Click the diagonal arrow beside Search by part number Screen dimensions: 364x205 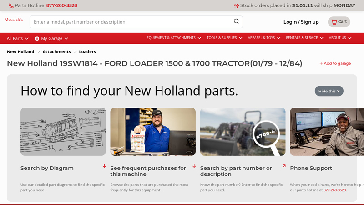pos(284,166)
